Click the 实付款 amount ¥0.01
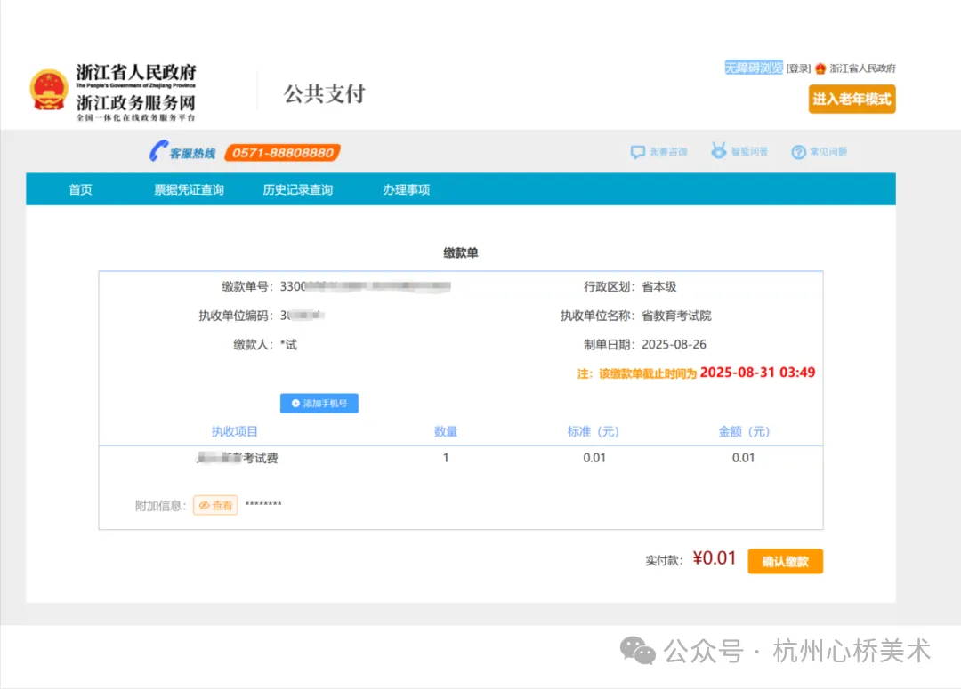This screenshot has height=689, width=961. tap(714, 558)
